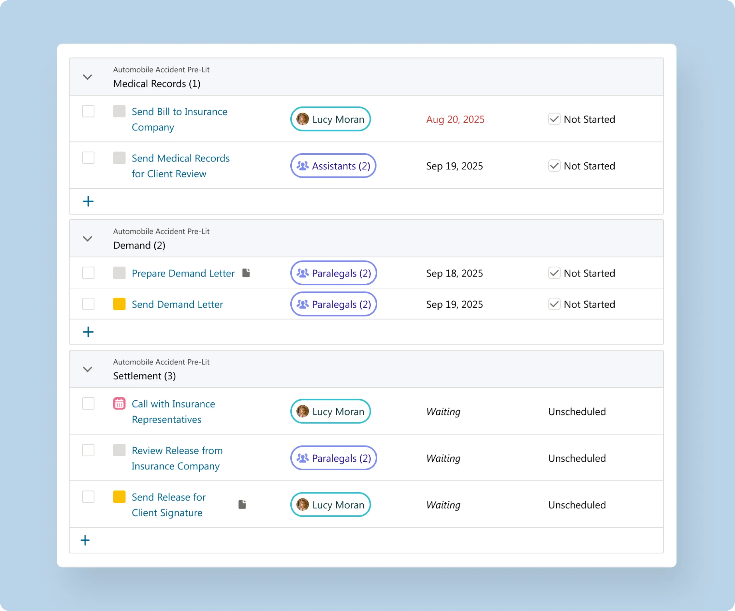Check the Send Bill to Insurance checkbox
This screenshot has width=735, height=611.
[x=88, y=111]
